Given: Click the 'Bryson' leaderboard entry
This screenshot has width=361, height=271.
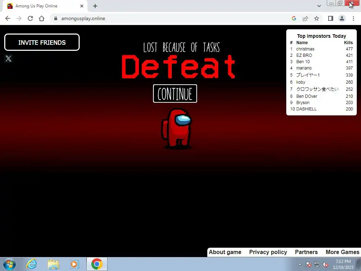Looking at the screenshot, I should pyautogui.click(x=322, y=103).
